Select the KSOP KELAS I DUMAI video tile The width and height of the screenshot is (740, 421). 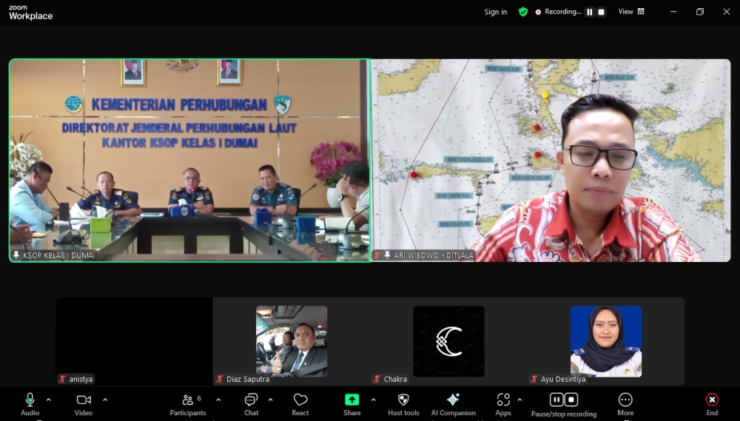pos(189,161)
